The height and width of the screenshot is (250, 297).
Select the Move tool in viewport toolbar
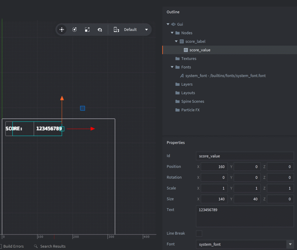pos(62,30)
